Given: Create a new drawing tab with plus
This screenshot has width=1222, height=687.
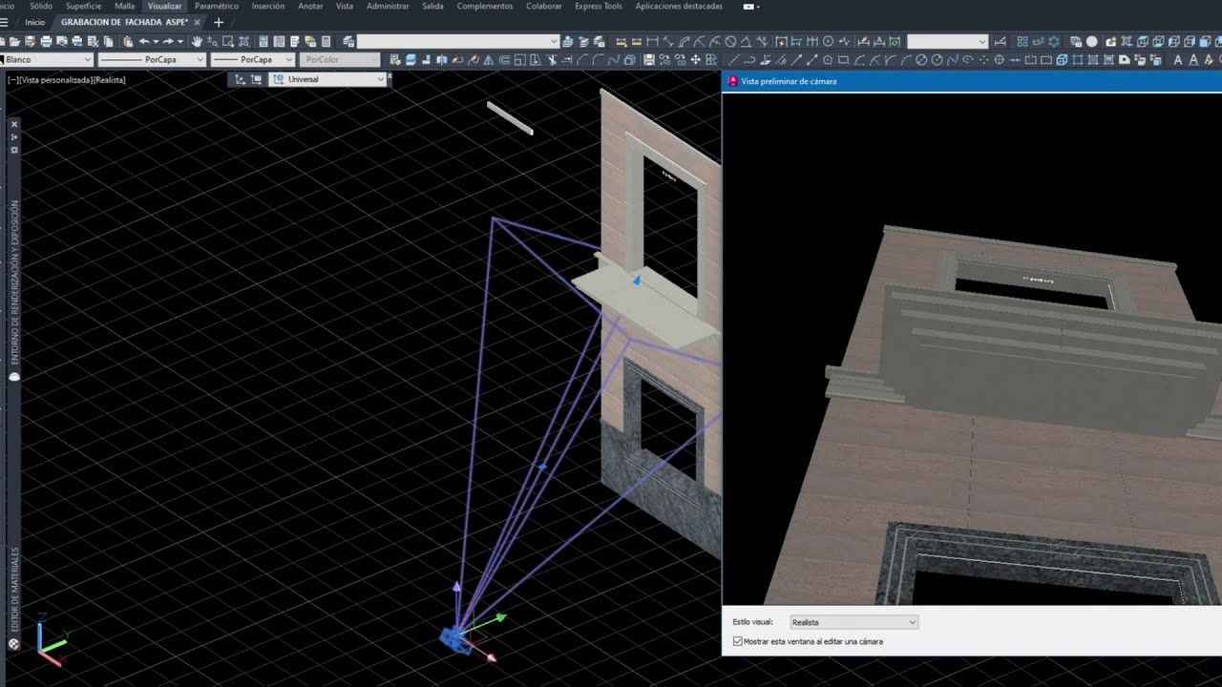Looking at the screenshot, I should pos(219,22).
